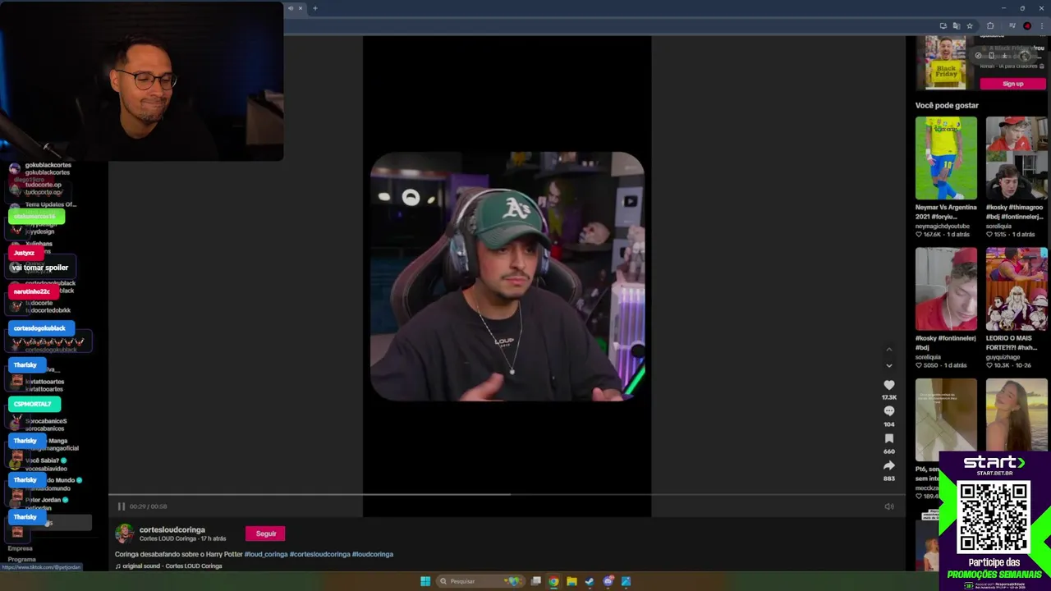Bookmark this page with the star icon

pos(969,25)
